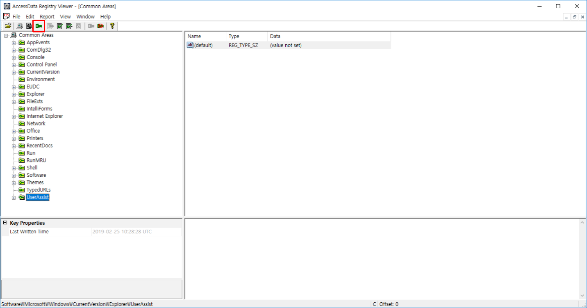Click the key icon beside RunMRU

22,161
